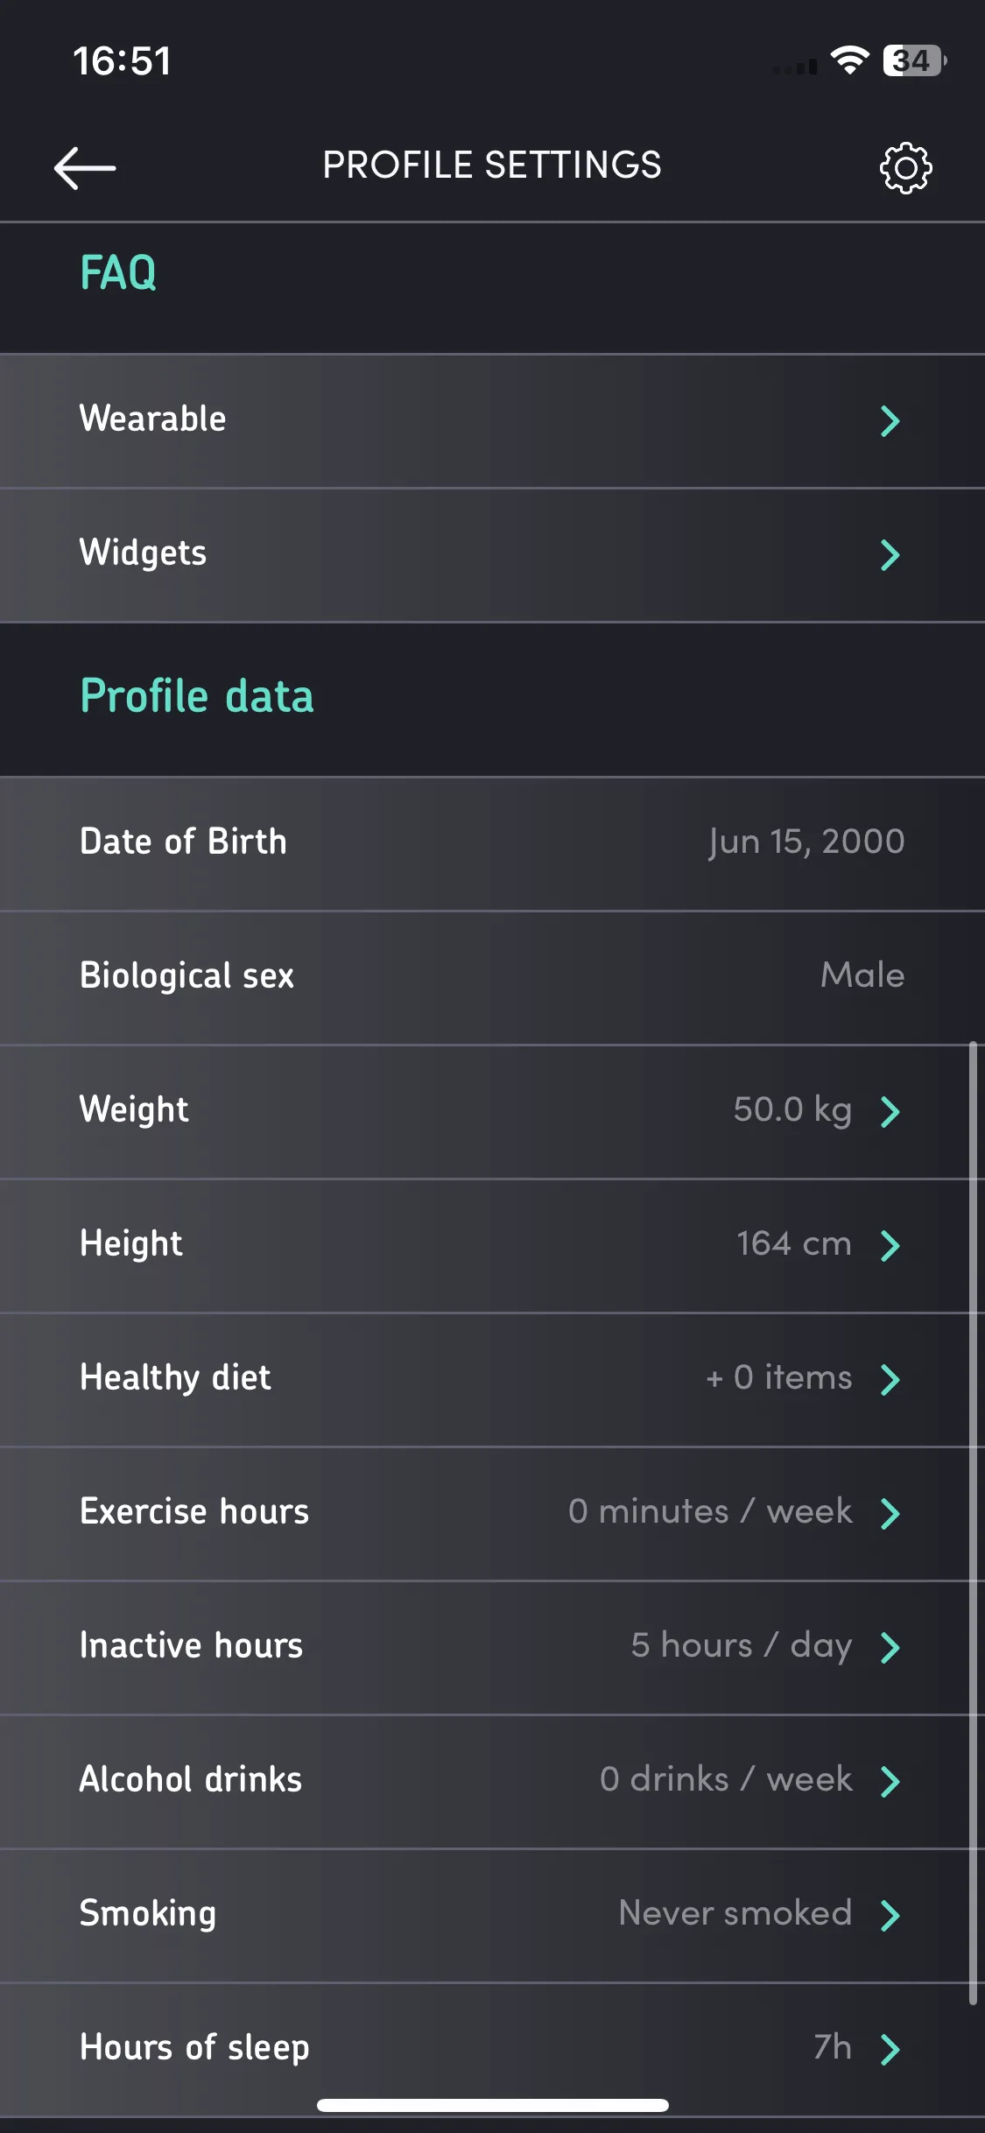Tap the Inactive hours chevron arrow
The height and width of the screenshot is (2133, 985).
coord(890,1647)
